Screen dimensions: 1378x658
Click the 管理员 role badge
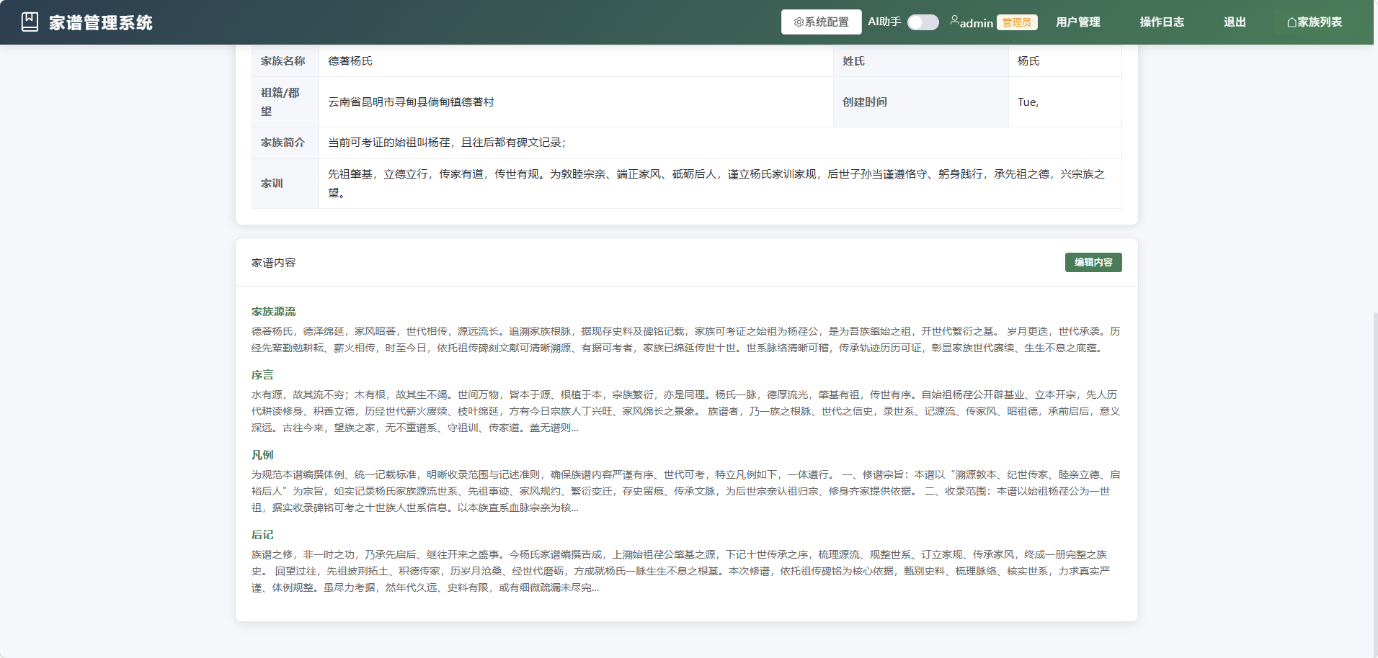pos(1017,22)
